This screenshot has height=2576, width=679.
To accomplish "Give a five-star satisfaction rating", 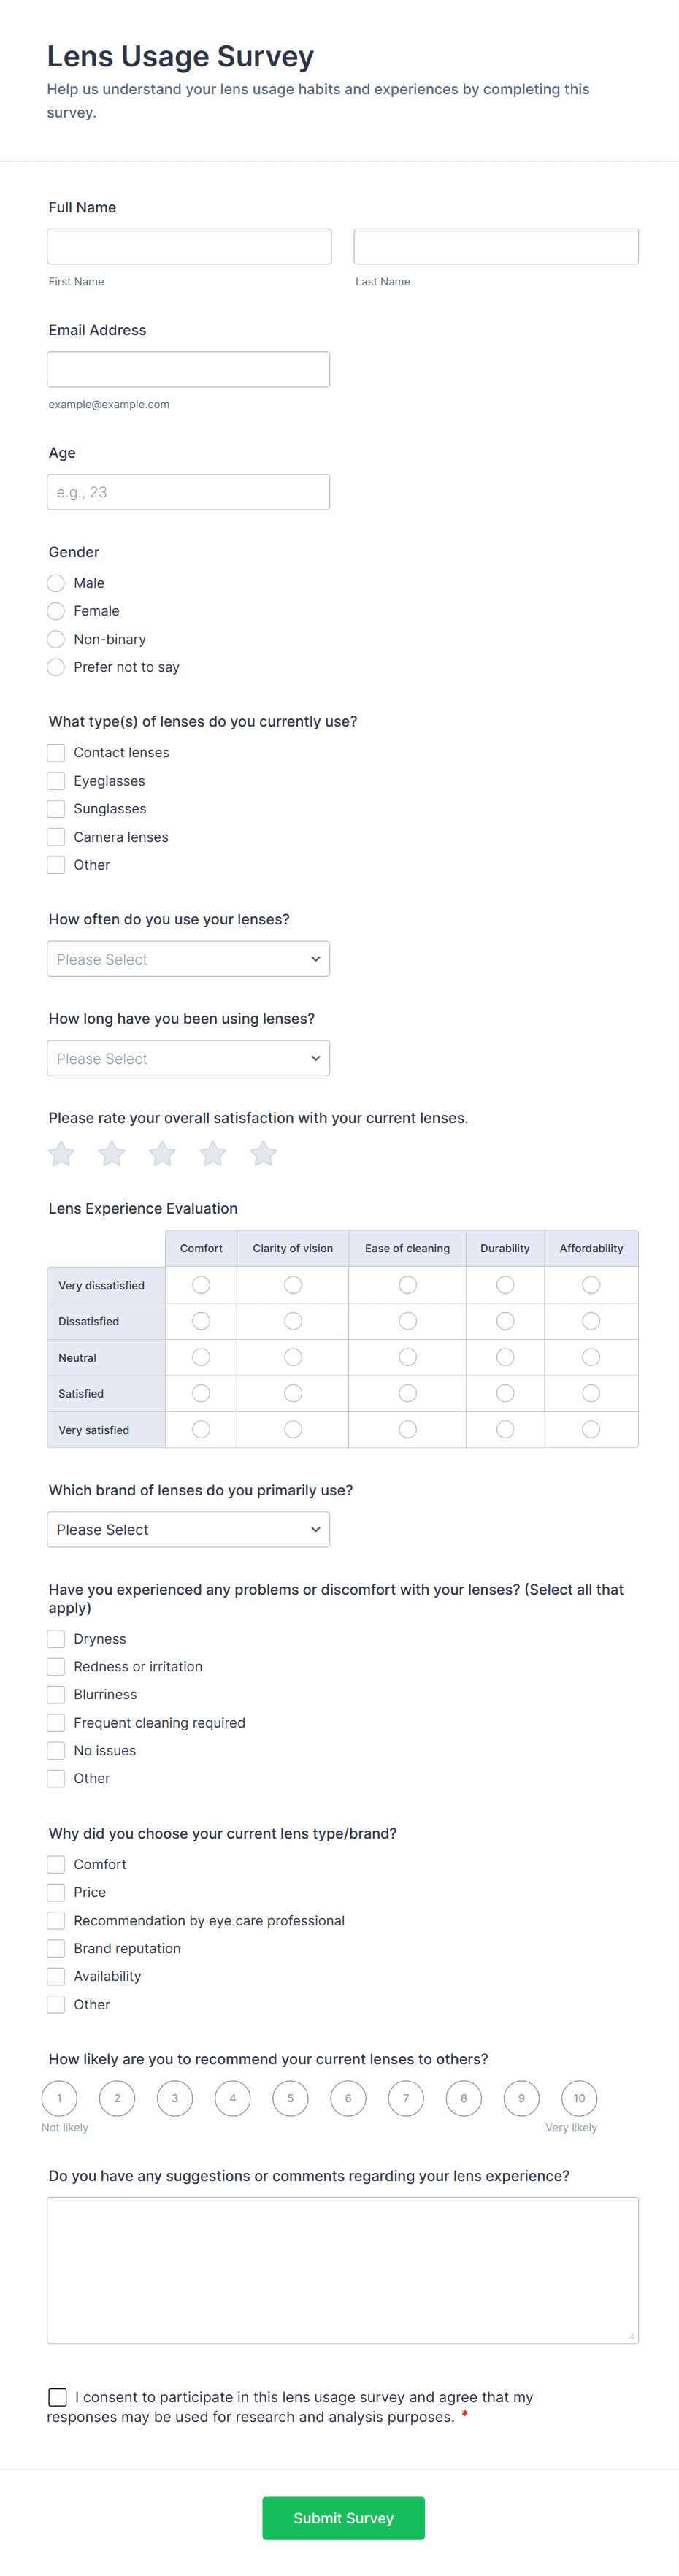I will 263,1154.
